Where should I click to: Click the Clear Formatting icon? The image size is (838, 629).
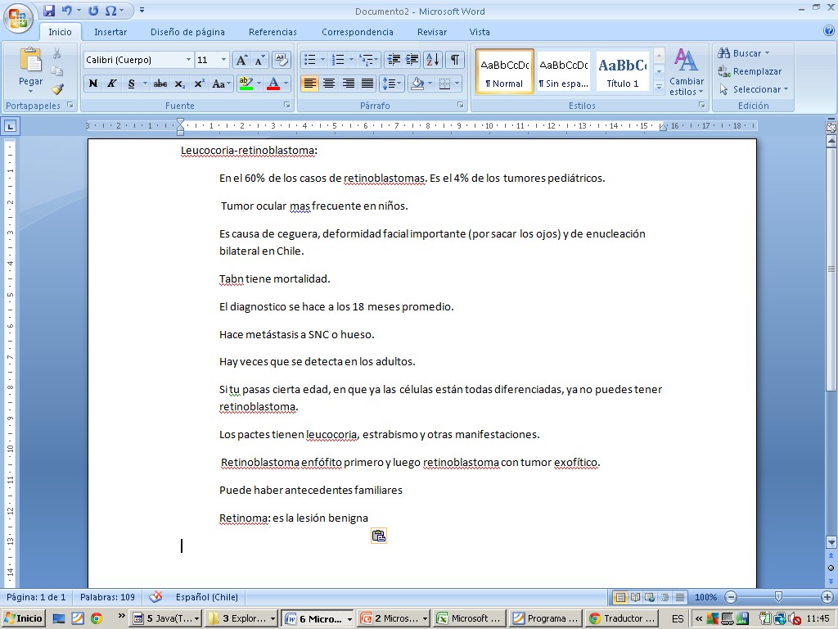click(x=282, y=60)
